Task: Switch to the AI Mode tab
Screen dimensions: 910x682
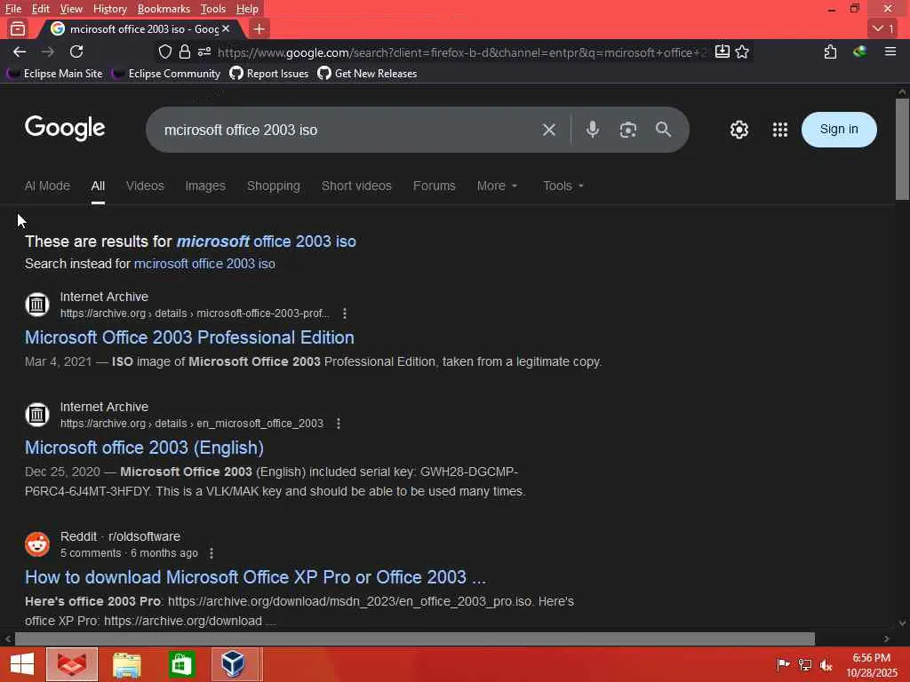Action: 47,186
